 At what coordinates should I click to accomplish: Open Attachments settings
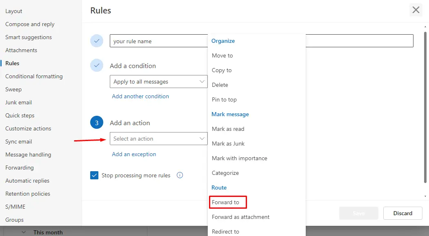(x=21, y=50)
